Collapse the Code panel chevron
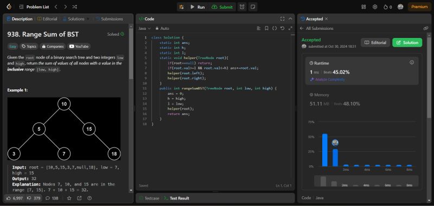 [x=290, y=19]
